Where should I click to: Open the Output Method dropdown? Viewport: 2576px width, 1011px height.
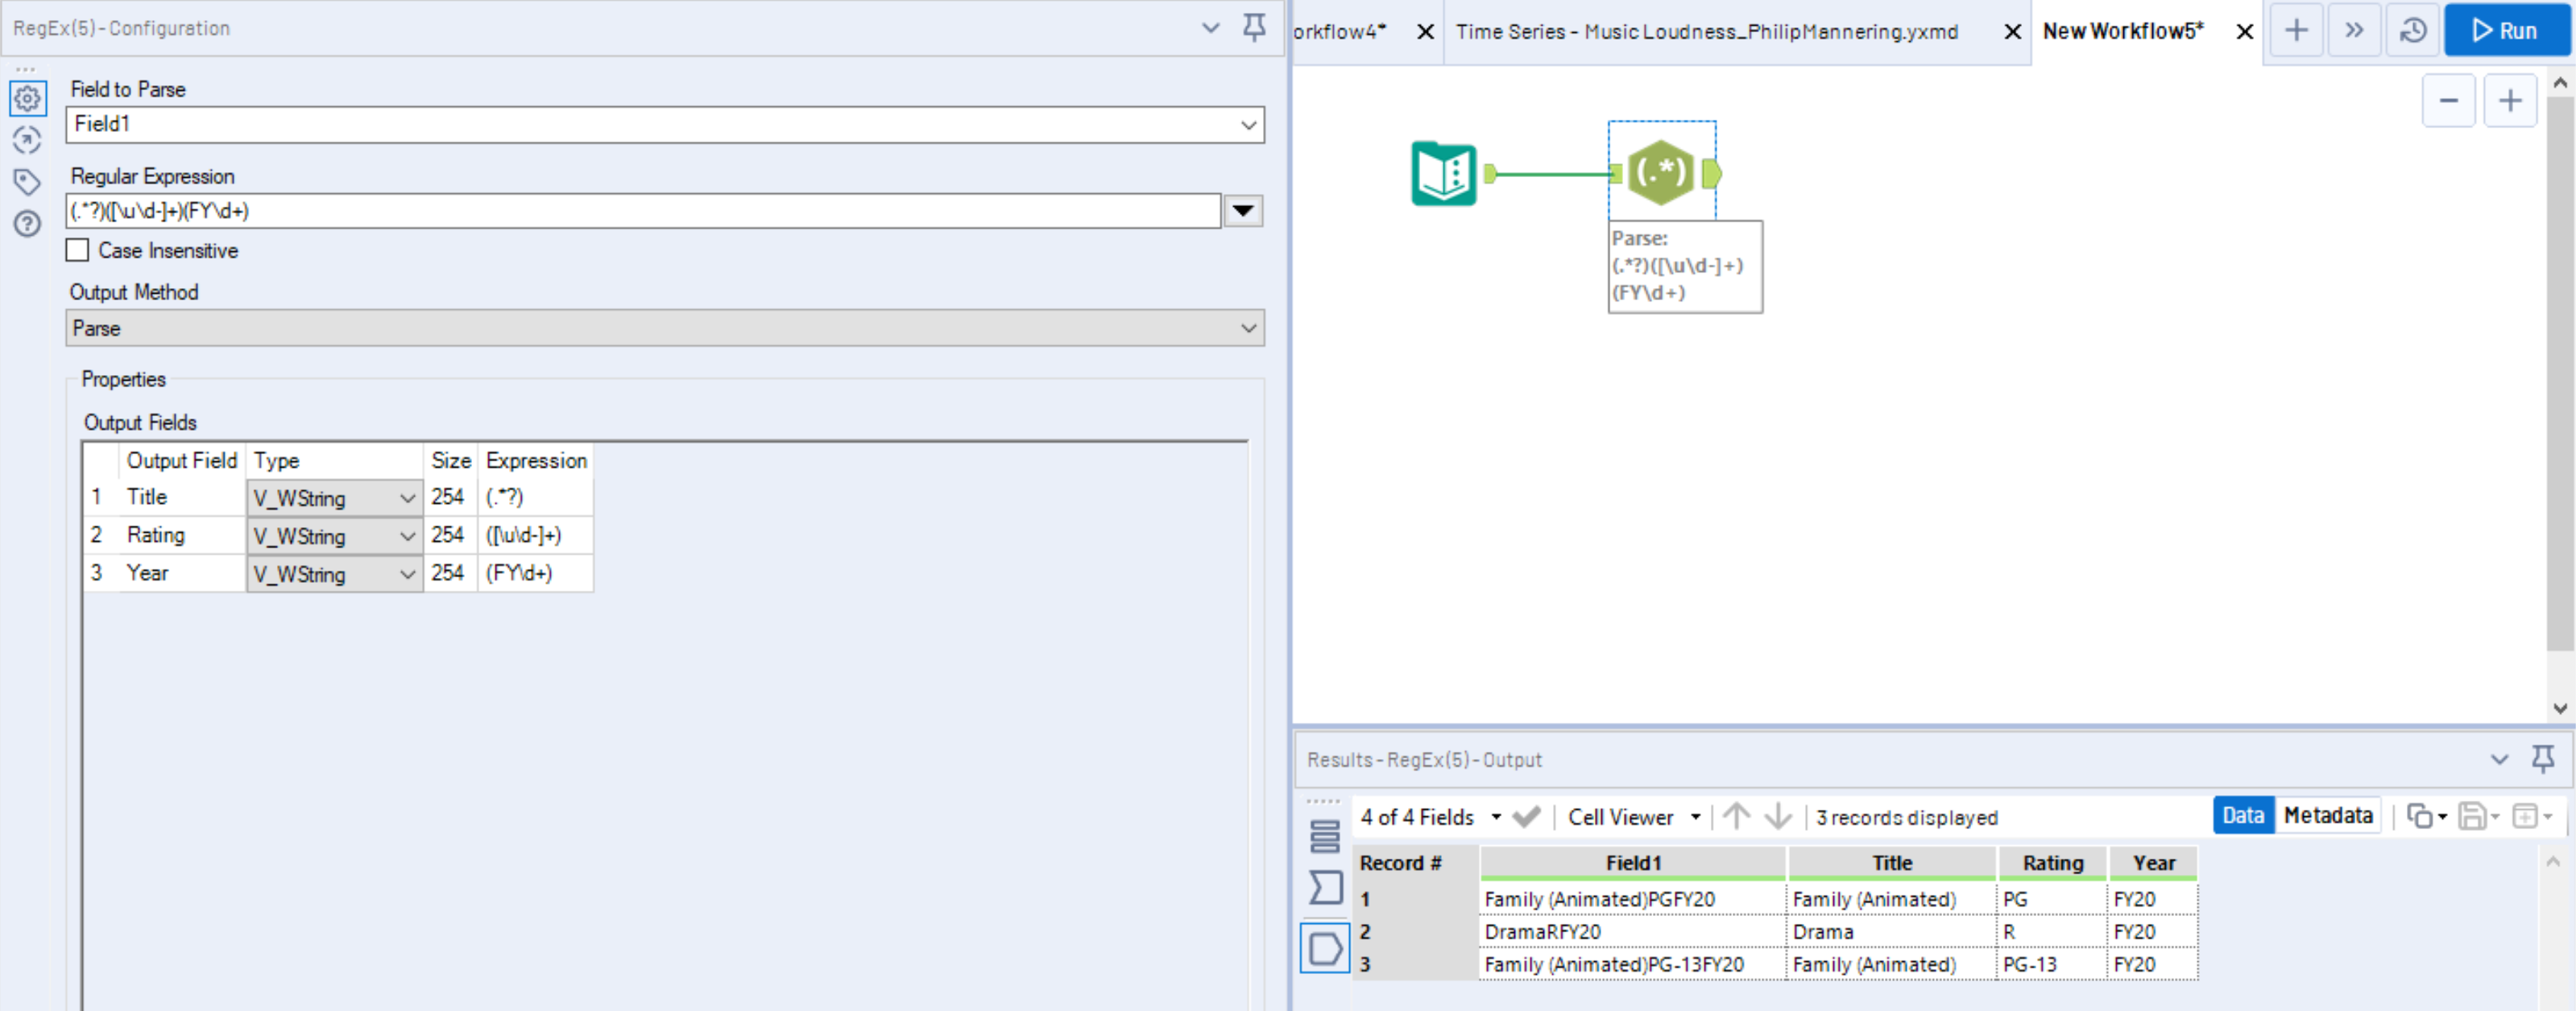coord(1248,328)
